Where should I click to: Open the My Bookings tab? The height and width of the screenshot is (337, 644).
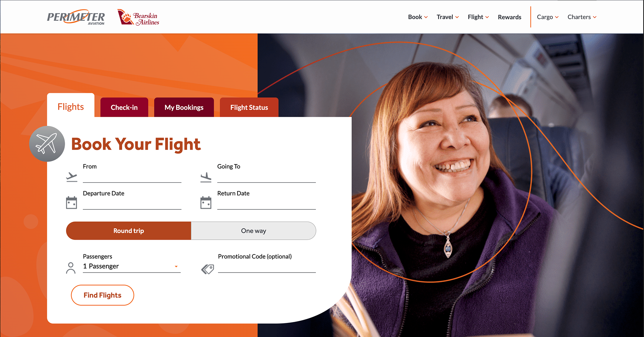point(184,107)
